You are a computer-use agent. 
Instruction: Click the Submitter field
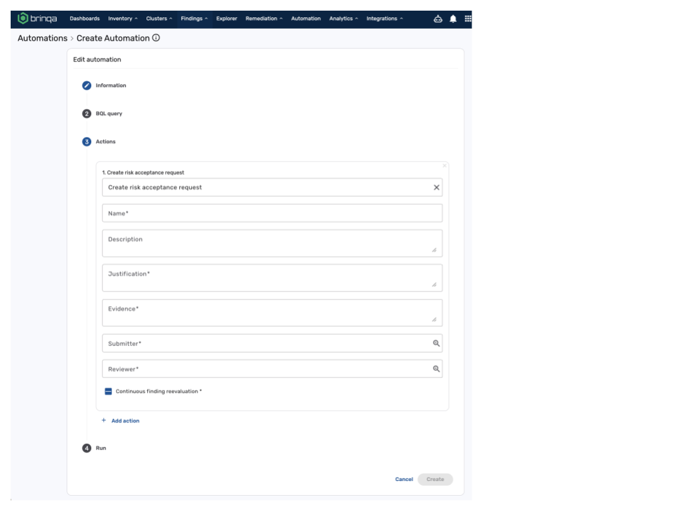[272, 343]
